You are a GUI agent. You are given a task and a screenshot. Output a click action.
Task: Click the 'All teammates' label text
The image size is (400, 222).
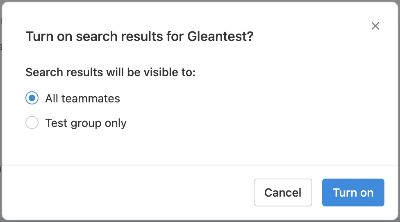82,98
